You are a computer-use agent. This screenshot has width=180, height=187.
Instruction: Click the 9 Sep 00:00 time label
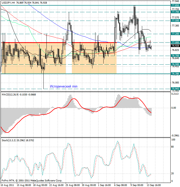pyautogui.click(x=137, y=185)
